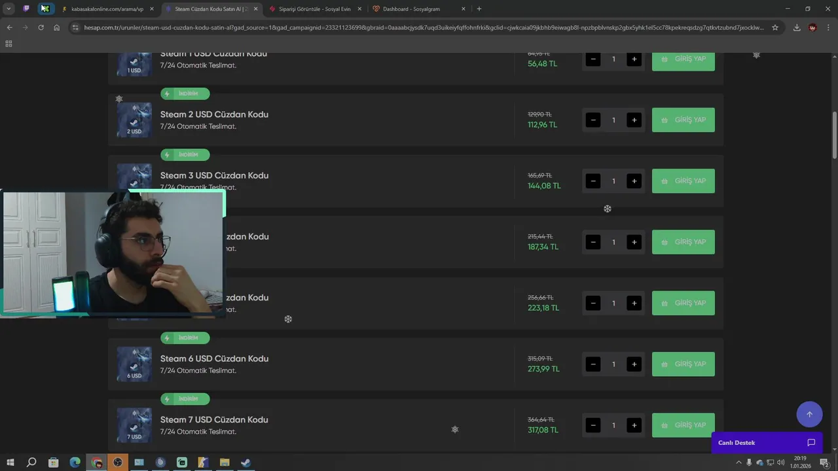
Task: Open the tab search dropdown in Chrome
Action: pos(9,9)
